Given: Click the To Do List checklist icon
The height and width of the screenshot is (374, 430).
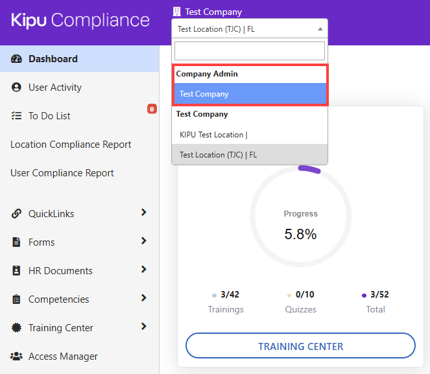Looking at the screenshot, I should [x=17, y=116].
